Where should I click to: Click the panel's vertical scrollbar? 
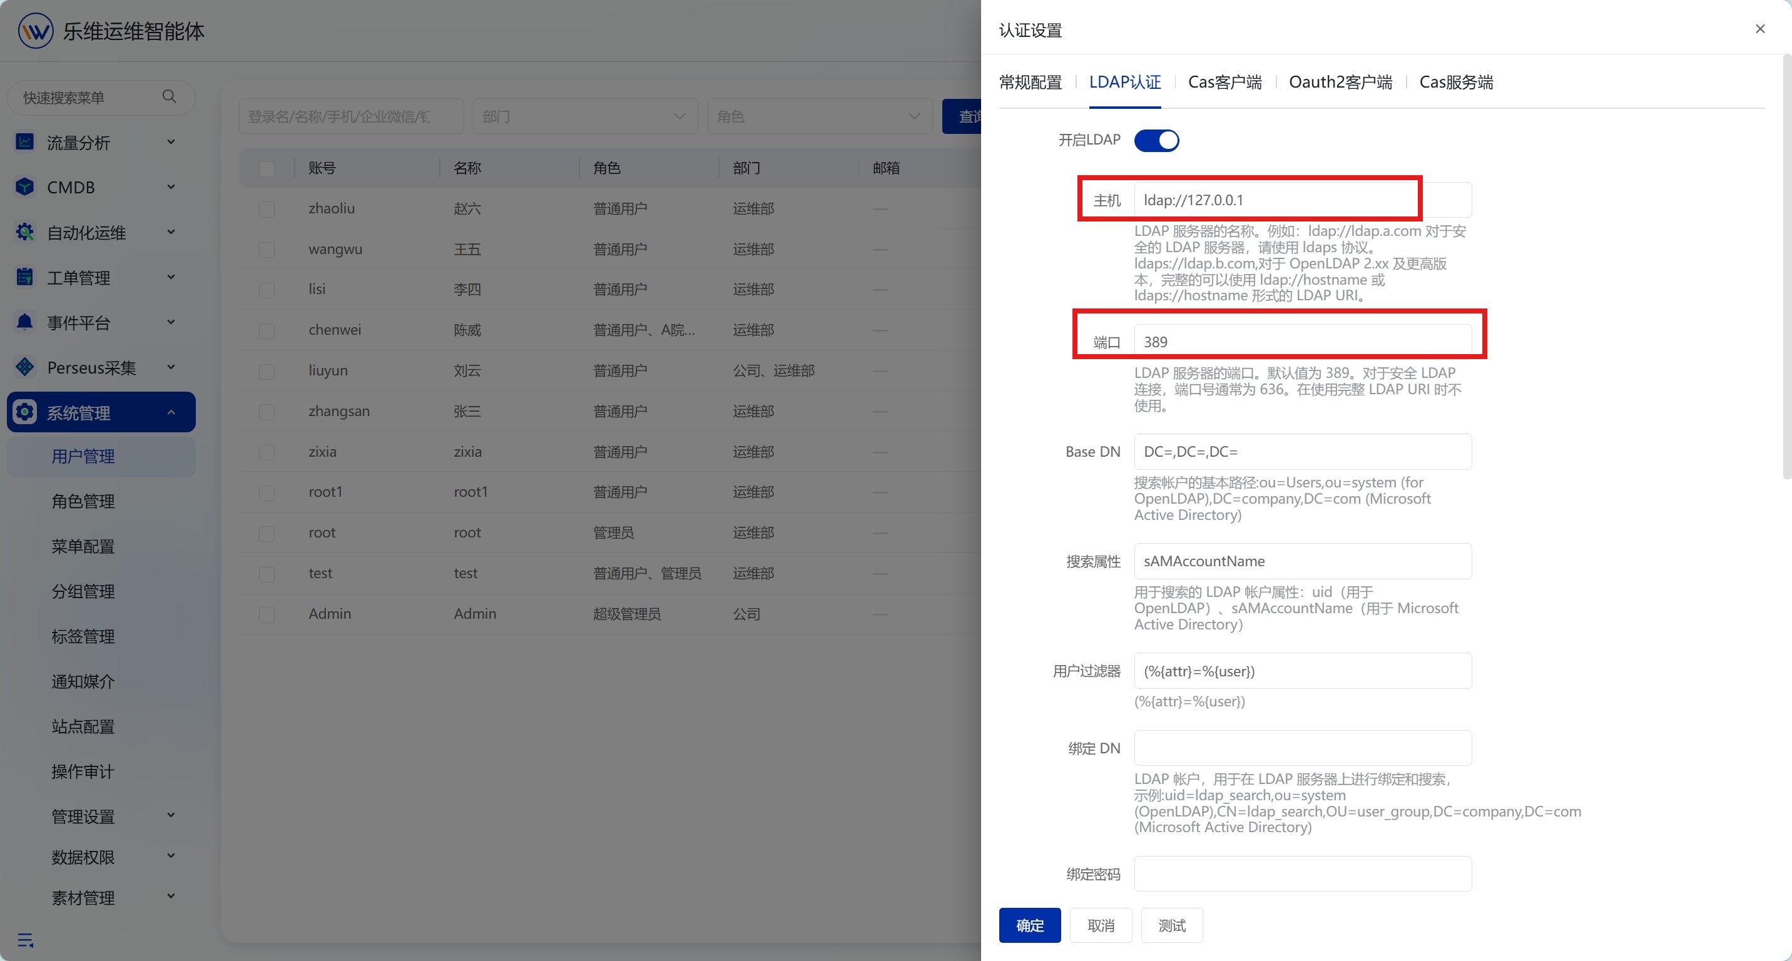click(x=1787, y=268)
